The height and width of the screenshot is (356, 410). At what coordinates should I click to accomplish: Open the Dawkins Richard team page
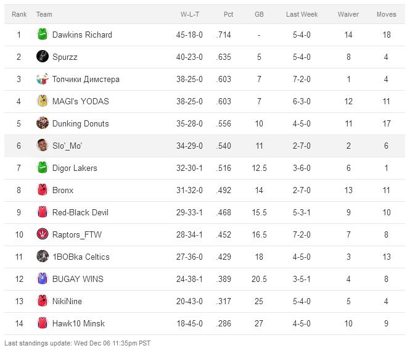click(x=82, y=35)
